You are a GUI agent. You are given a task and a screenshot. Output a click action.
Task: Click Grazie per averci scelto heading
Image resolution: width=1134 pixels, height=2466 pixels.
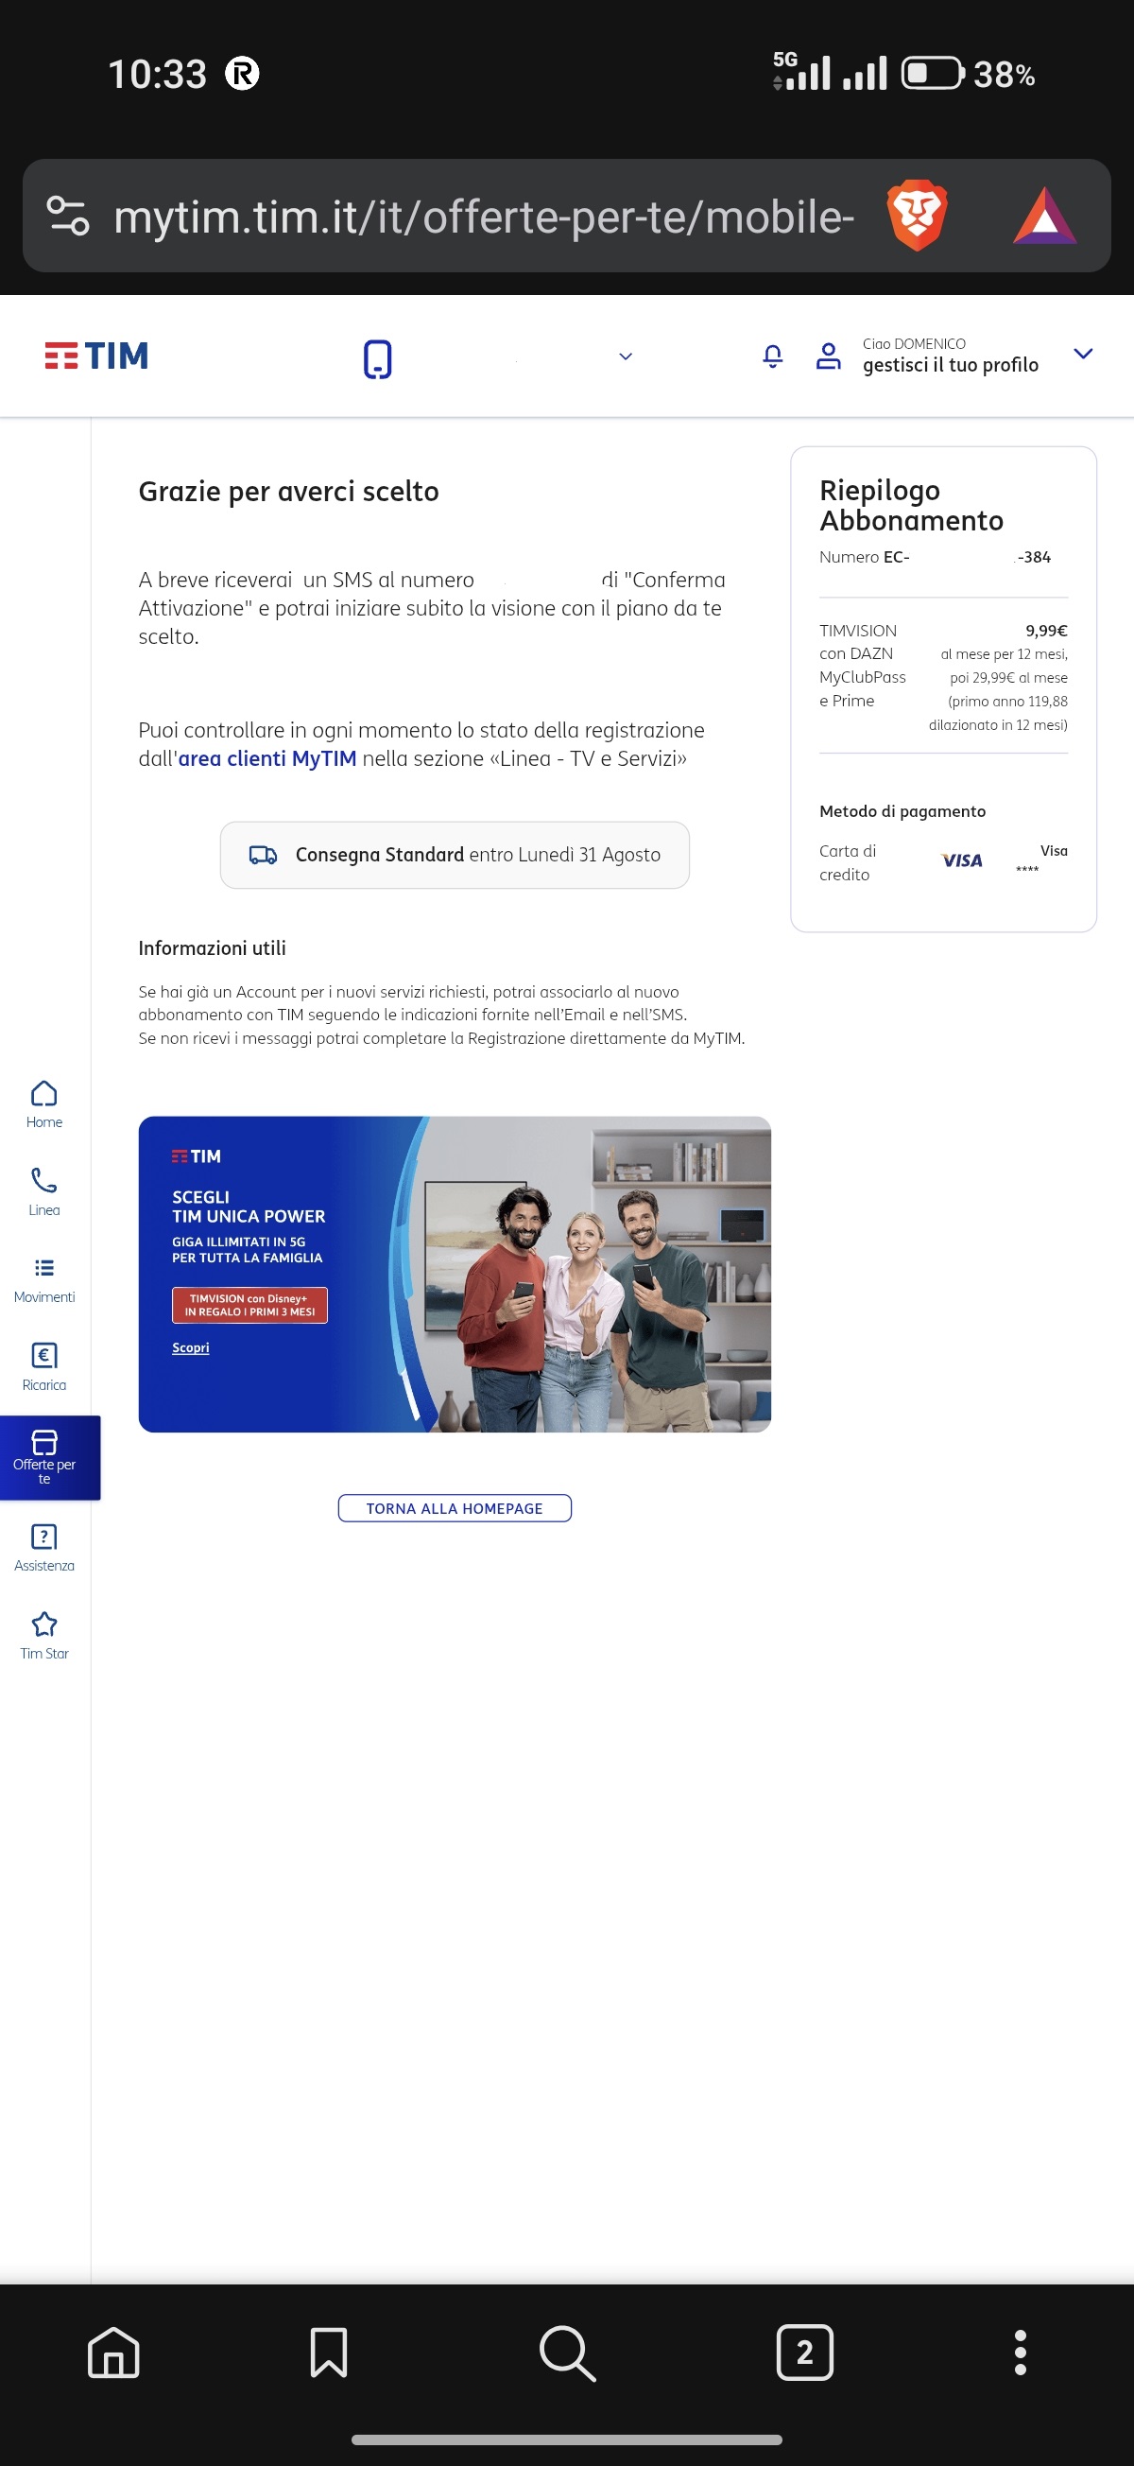[289, 492]
